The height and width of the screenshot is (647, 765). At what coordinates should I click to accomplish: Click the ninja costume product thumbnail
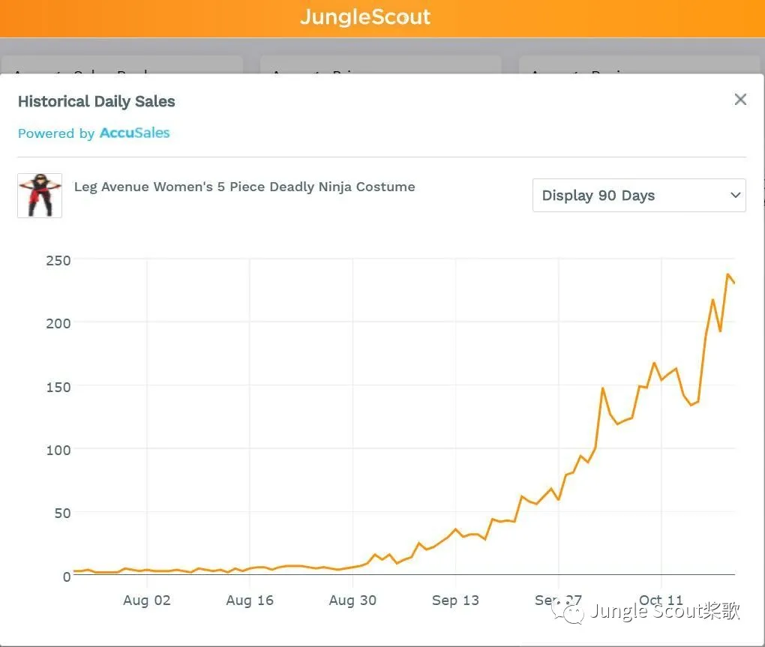(x=40, y=196)
